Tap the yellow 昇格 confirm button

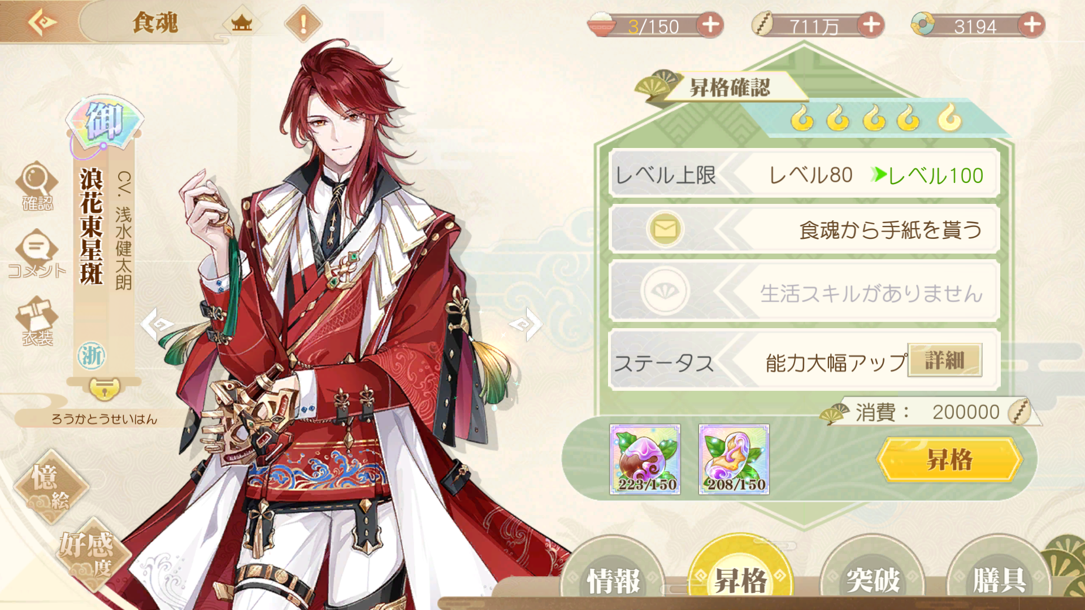coord(950,460)
